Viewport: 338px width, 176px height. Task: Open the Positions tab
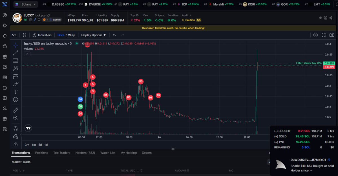tap(42, 153)
